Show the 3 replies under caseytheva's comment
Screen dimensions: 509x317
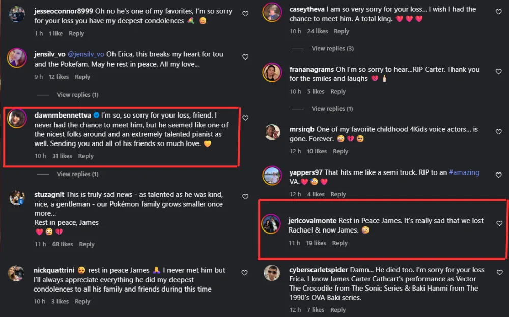tap(332, 48)
